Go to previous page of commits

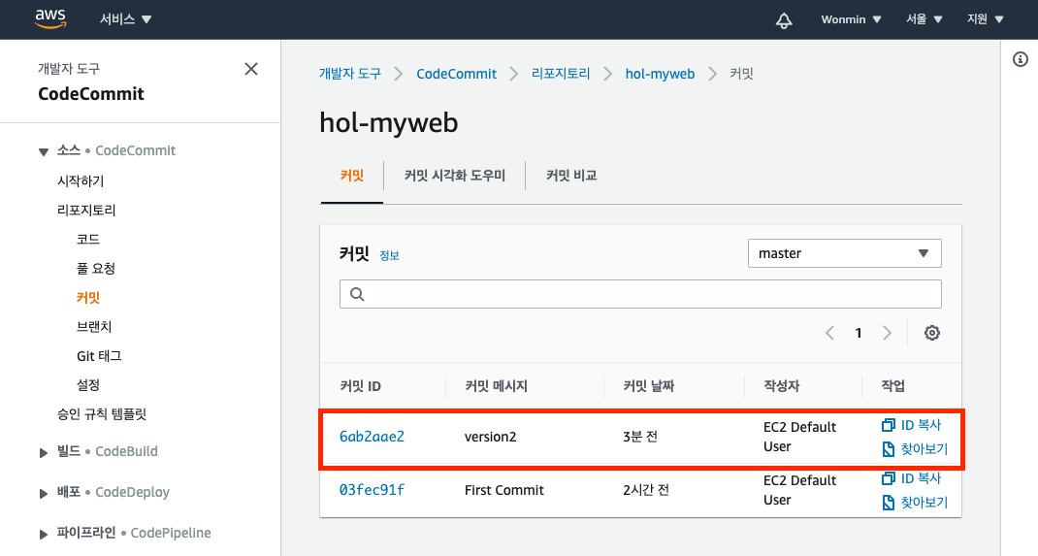pyautogui.click(x=829, y=333)
